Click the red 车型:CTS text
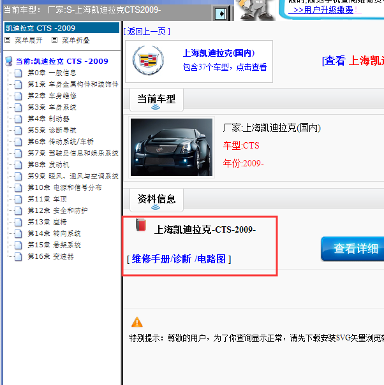This screenshot has width=384, height=385. point(241,145)
